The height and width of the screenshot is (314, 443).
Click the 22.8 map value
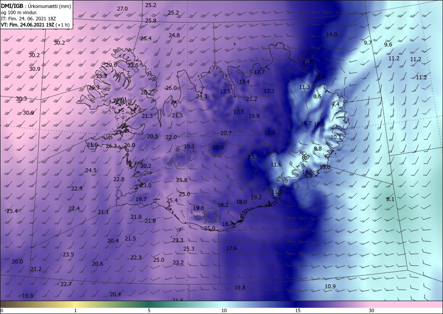pyautogui.click(x=119, y=179)
